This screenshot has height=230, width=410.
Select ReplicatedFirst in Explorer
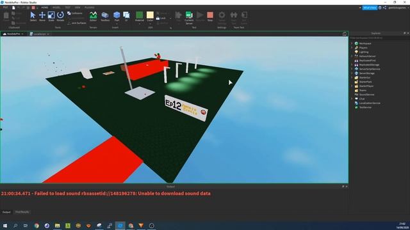pos(367,61)
